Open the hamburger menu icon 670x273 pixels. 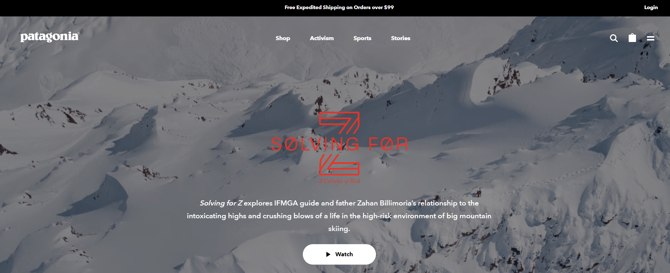tap(651, 38)
